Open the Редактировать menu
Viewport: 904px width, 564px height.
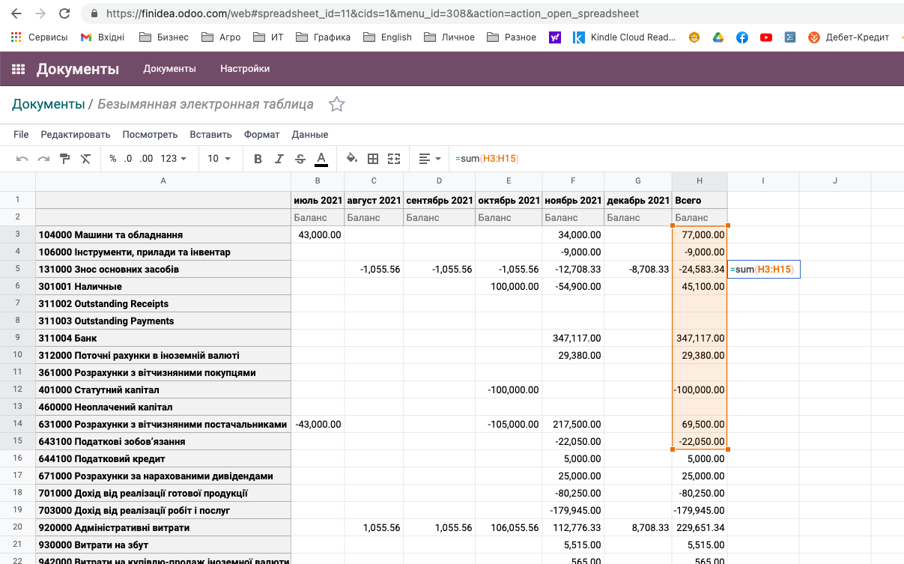pyautogui.click(x=76, y=135)
